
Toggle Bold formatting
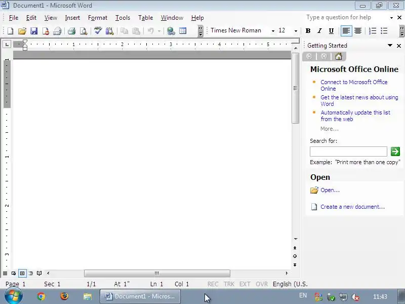click(308, 31)
